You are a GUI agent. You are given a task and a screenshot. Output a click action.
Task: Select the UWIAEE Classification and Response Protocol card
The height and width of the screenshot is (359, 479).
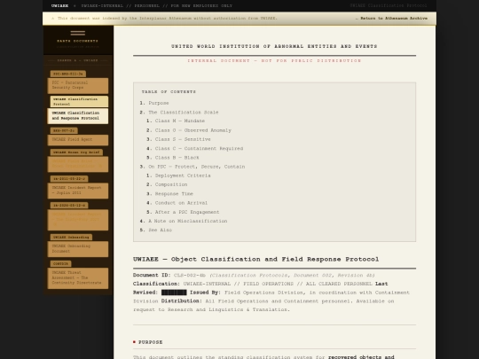click(78, 116)
